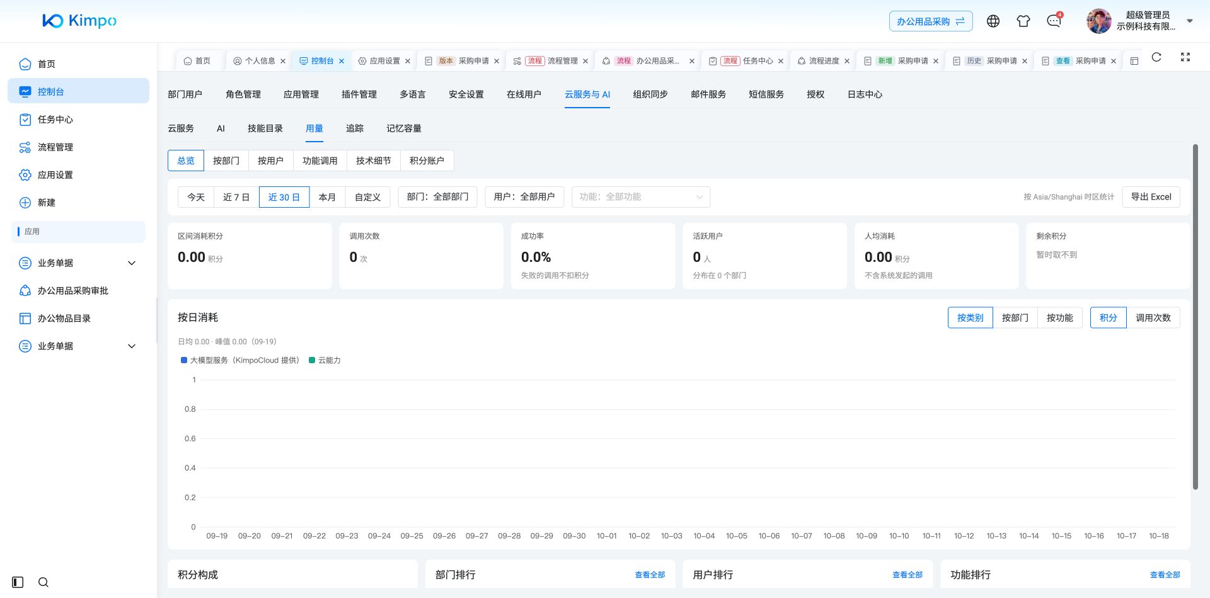
Task: Switch chart metric to 调用次数
Action: tap(1153, 318)
